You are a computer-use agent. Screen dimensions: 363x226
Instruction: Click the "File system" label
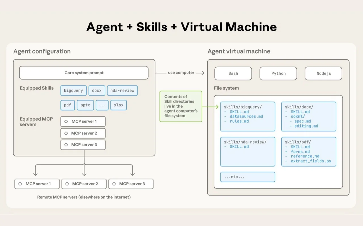226,88
